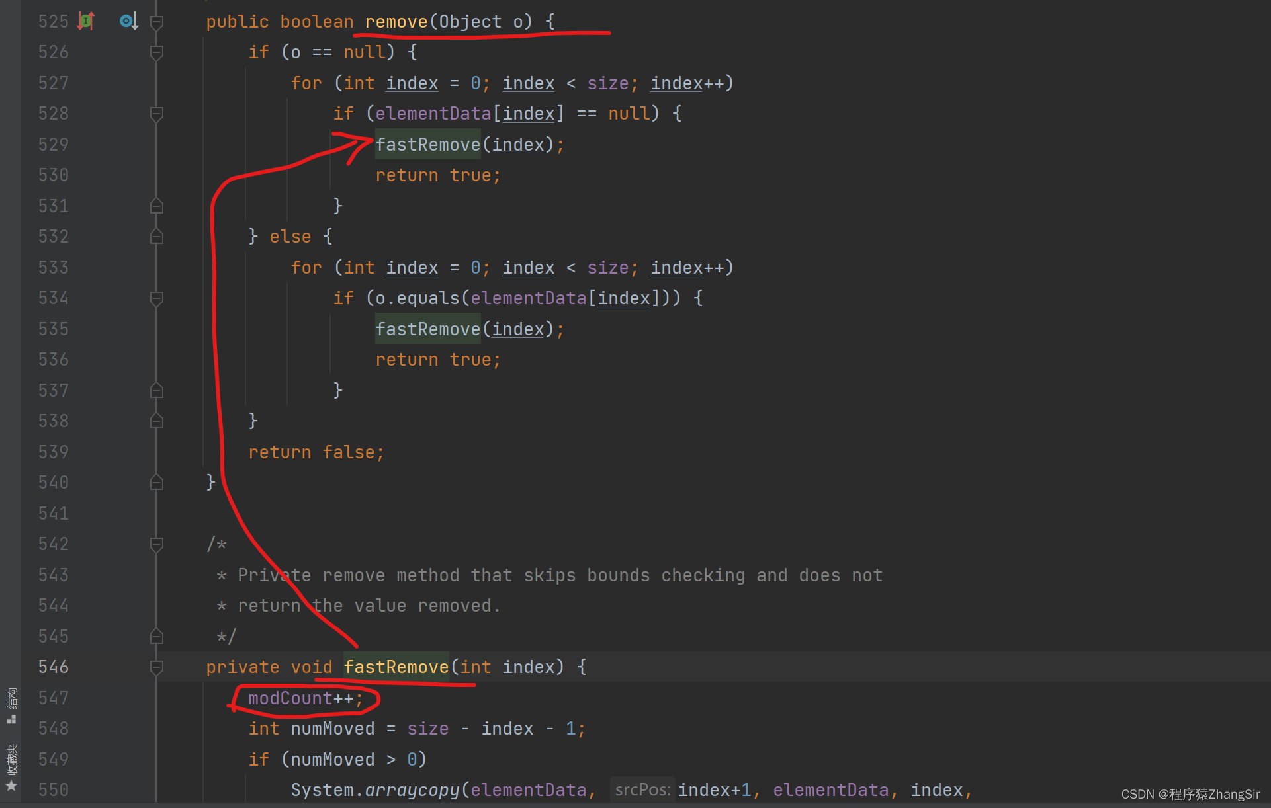Click the fold-end marker beside line 531
Viewport: 1271px width, 808px height.
[157, 206]
